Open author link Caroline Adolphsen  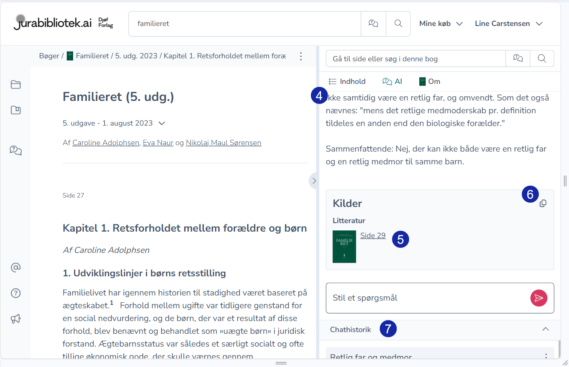pos(105,143)
